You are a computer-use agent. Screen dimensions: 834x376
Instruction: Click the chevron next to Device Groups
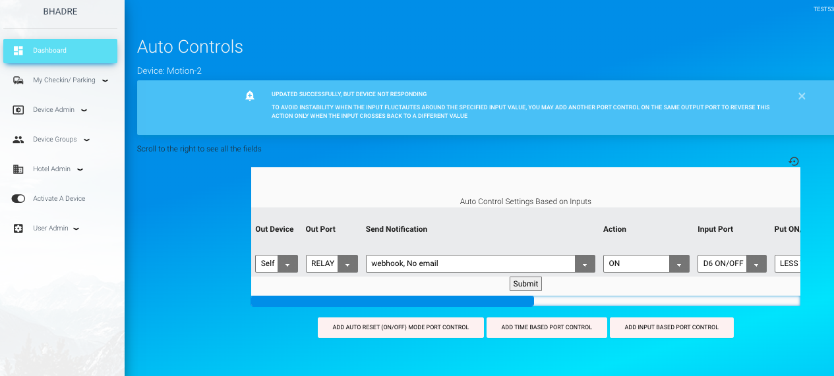[86, 140]
